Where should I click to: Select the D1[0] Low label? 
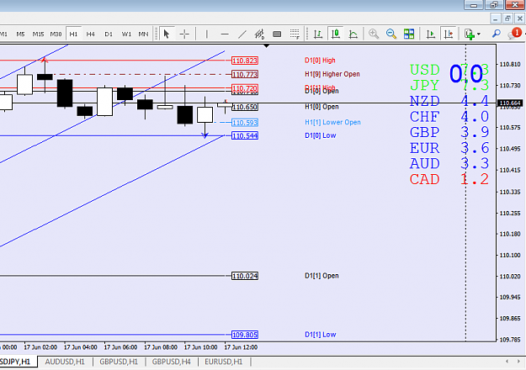point(321,135)
